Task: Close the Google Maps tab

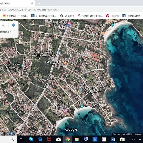Action: click(x=32, y=3)
